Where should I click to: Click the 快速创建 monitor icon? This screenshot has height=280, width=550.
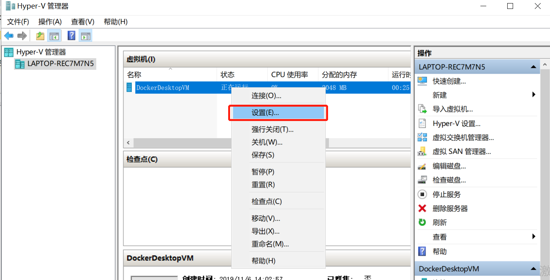click(422, 81)
